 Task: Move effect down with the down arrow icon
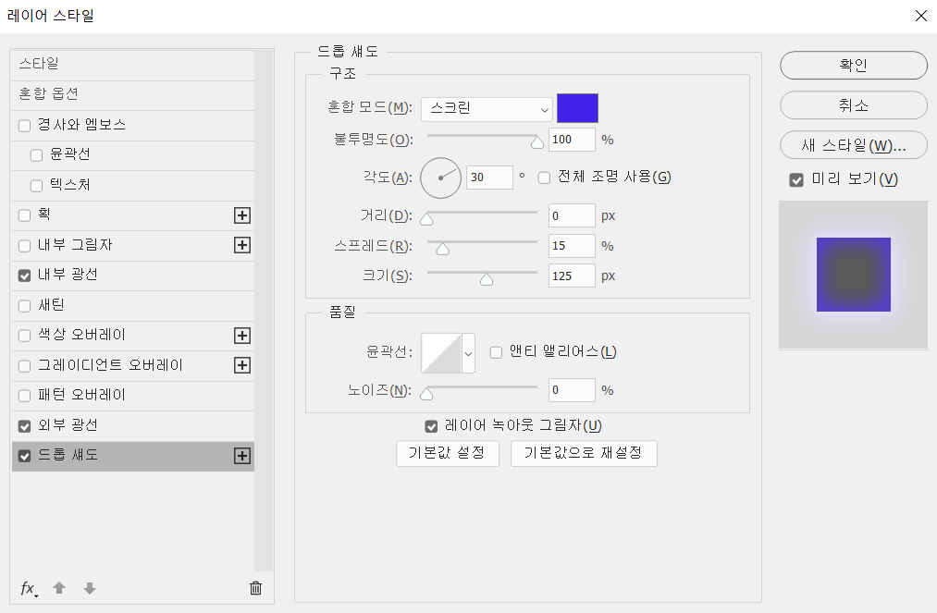point(90,588)
